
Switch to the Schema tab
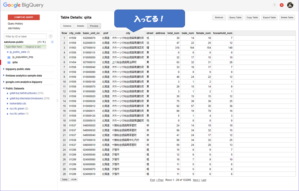pos(67,26)
